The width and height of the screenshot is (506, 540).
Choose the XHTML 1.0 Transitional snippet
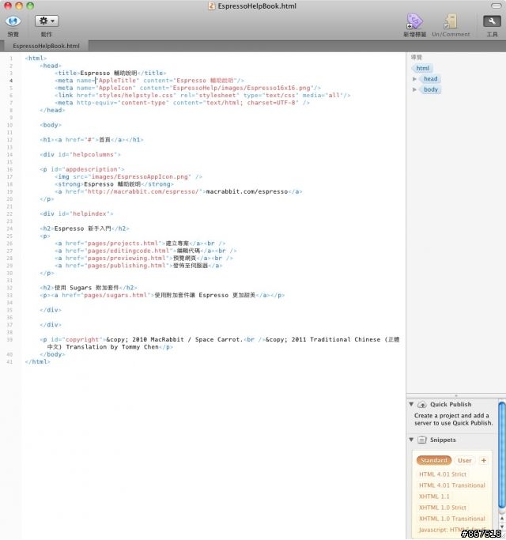point(452,519)
